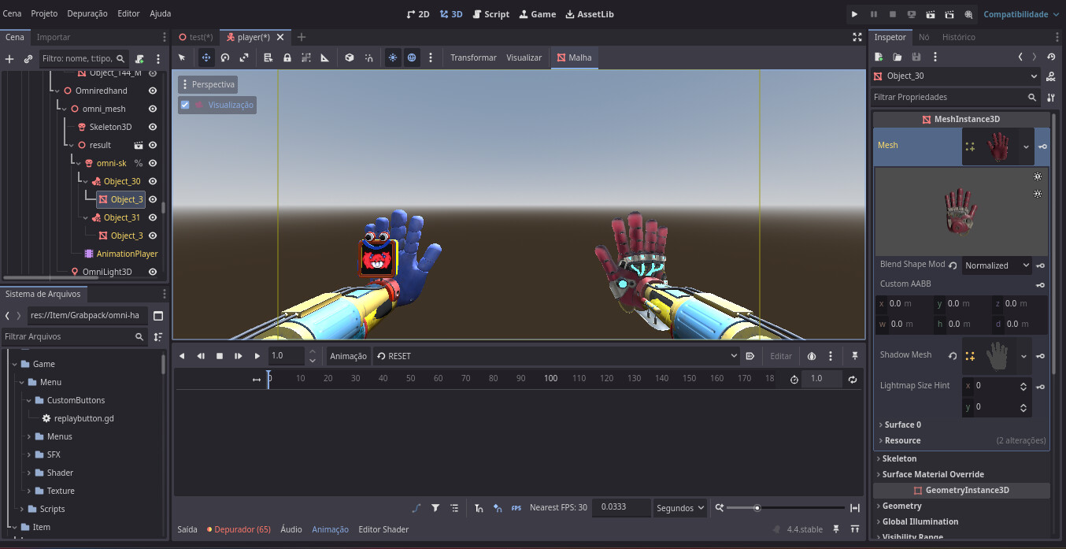Expand the Surface 0 section

[x=900, y=425]
